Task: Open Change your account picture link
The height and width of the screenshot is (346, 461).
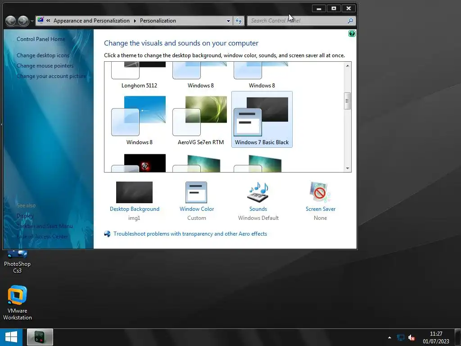Action: pos(51,76)
